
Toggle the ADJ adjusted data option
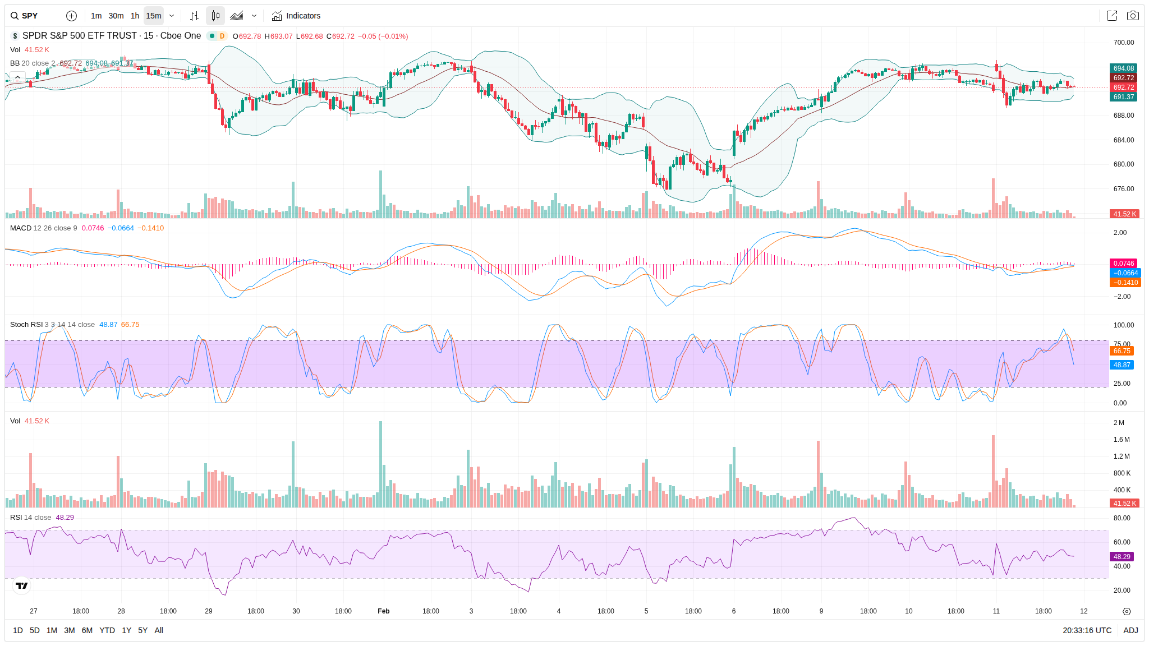(x=1130, y=630)
